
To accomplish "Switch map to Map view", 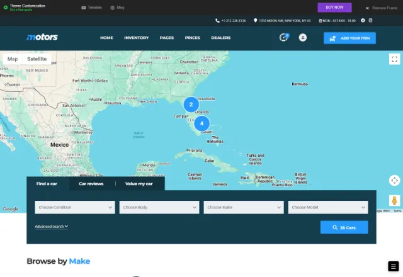I will [x=13, y=59].
